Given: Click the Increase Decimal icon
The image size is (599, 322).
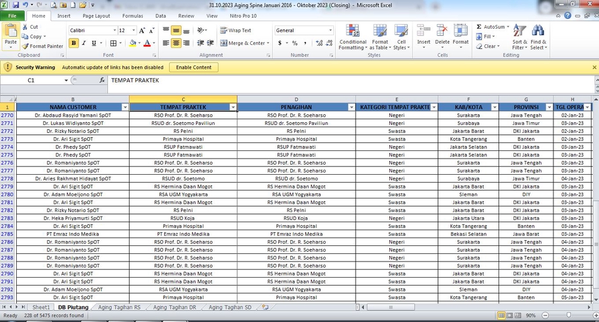Looking at the screenshot, I should pos(319,43).
